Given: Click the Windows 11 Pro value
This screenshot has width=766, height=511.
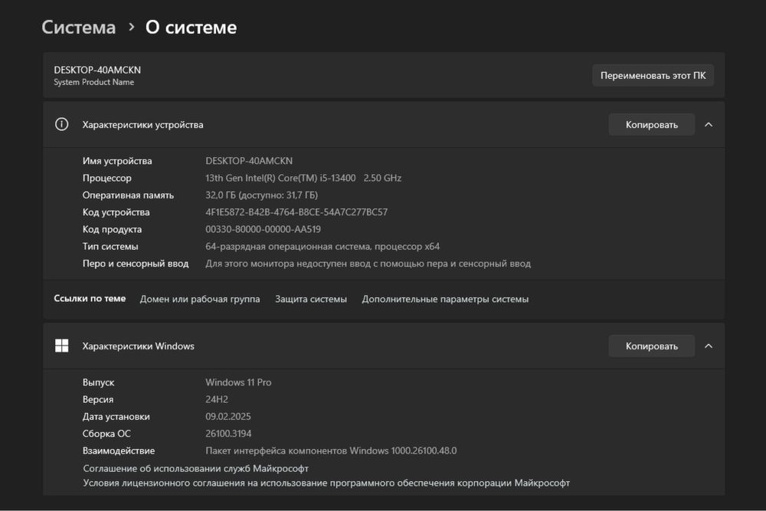Looking at the screenshot, I should pos(238,382).
